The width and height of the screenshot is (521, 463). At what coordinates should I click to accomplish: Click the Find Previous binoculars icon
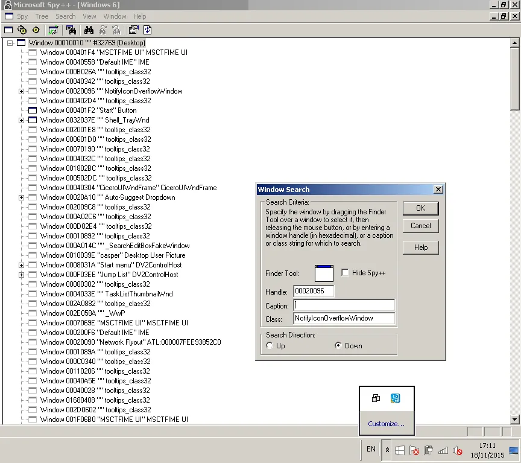pos(116,30)
